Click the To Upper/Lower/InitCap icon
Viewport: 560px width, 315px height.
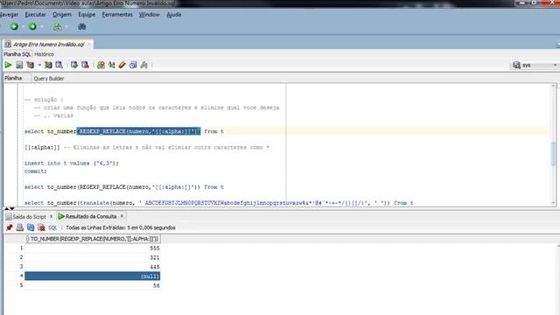(x=112, y=65)
